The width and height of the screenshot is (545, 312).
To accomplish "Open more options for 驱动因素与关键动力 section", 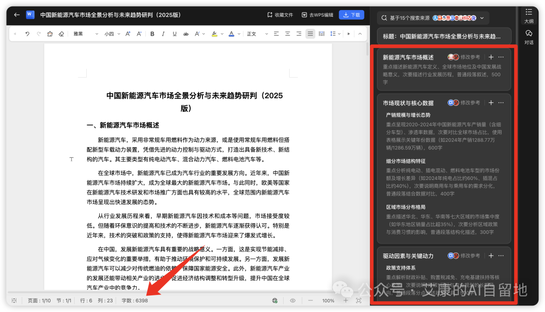I will [501, 256].
